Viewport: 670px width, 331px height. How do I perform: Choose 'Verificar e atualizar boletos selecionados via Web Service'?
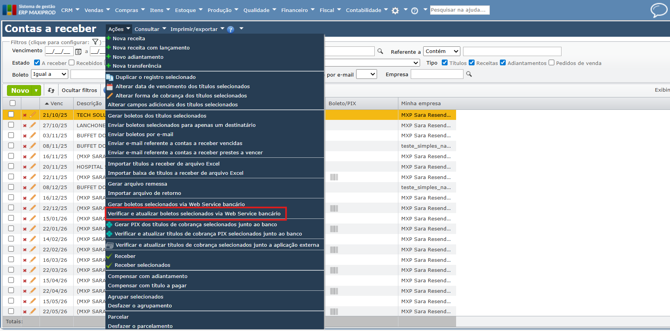[x=194, y=213]
